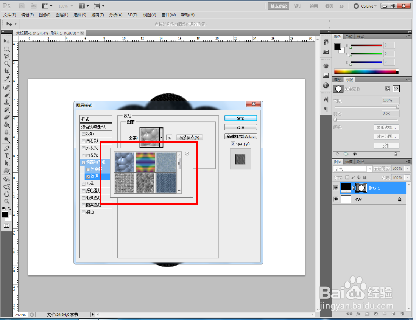Hide the 背景 layer eye icon

(x=336, y=199)
